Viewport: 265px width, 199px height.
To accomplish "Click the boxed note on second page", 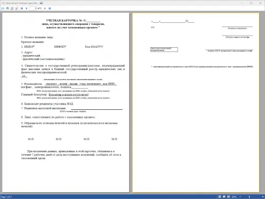I will 164,49.
